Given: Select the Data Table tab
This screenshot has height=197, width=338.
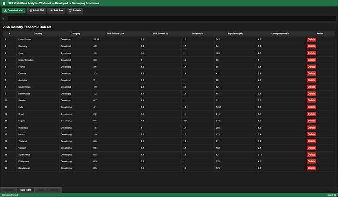Looking at the screenshot, I should pos(25,190).
